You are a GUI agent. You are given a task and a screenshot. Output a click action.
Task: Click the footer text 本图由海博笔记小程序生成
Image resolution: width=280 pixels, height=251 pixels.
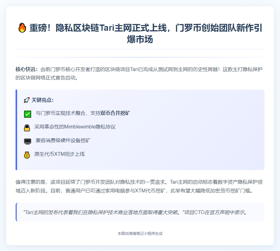(x=140, y=234)
